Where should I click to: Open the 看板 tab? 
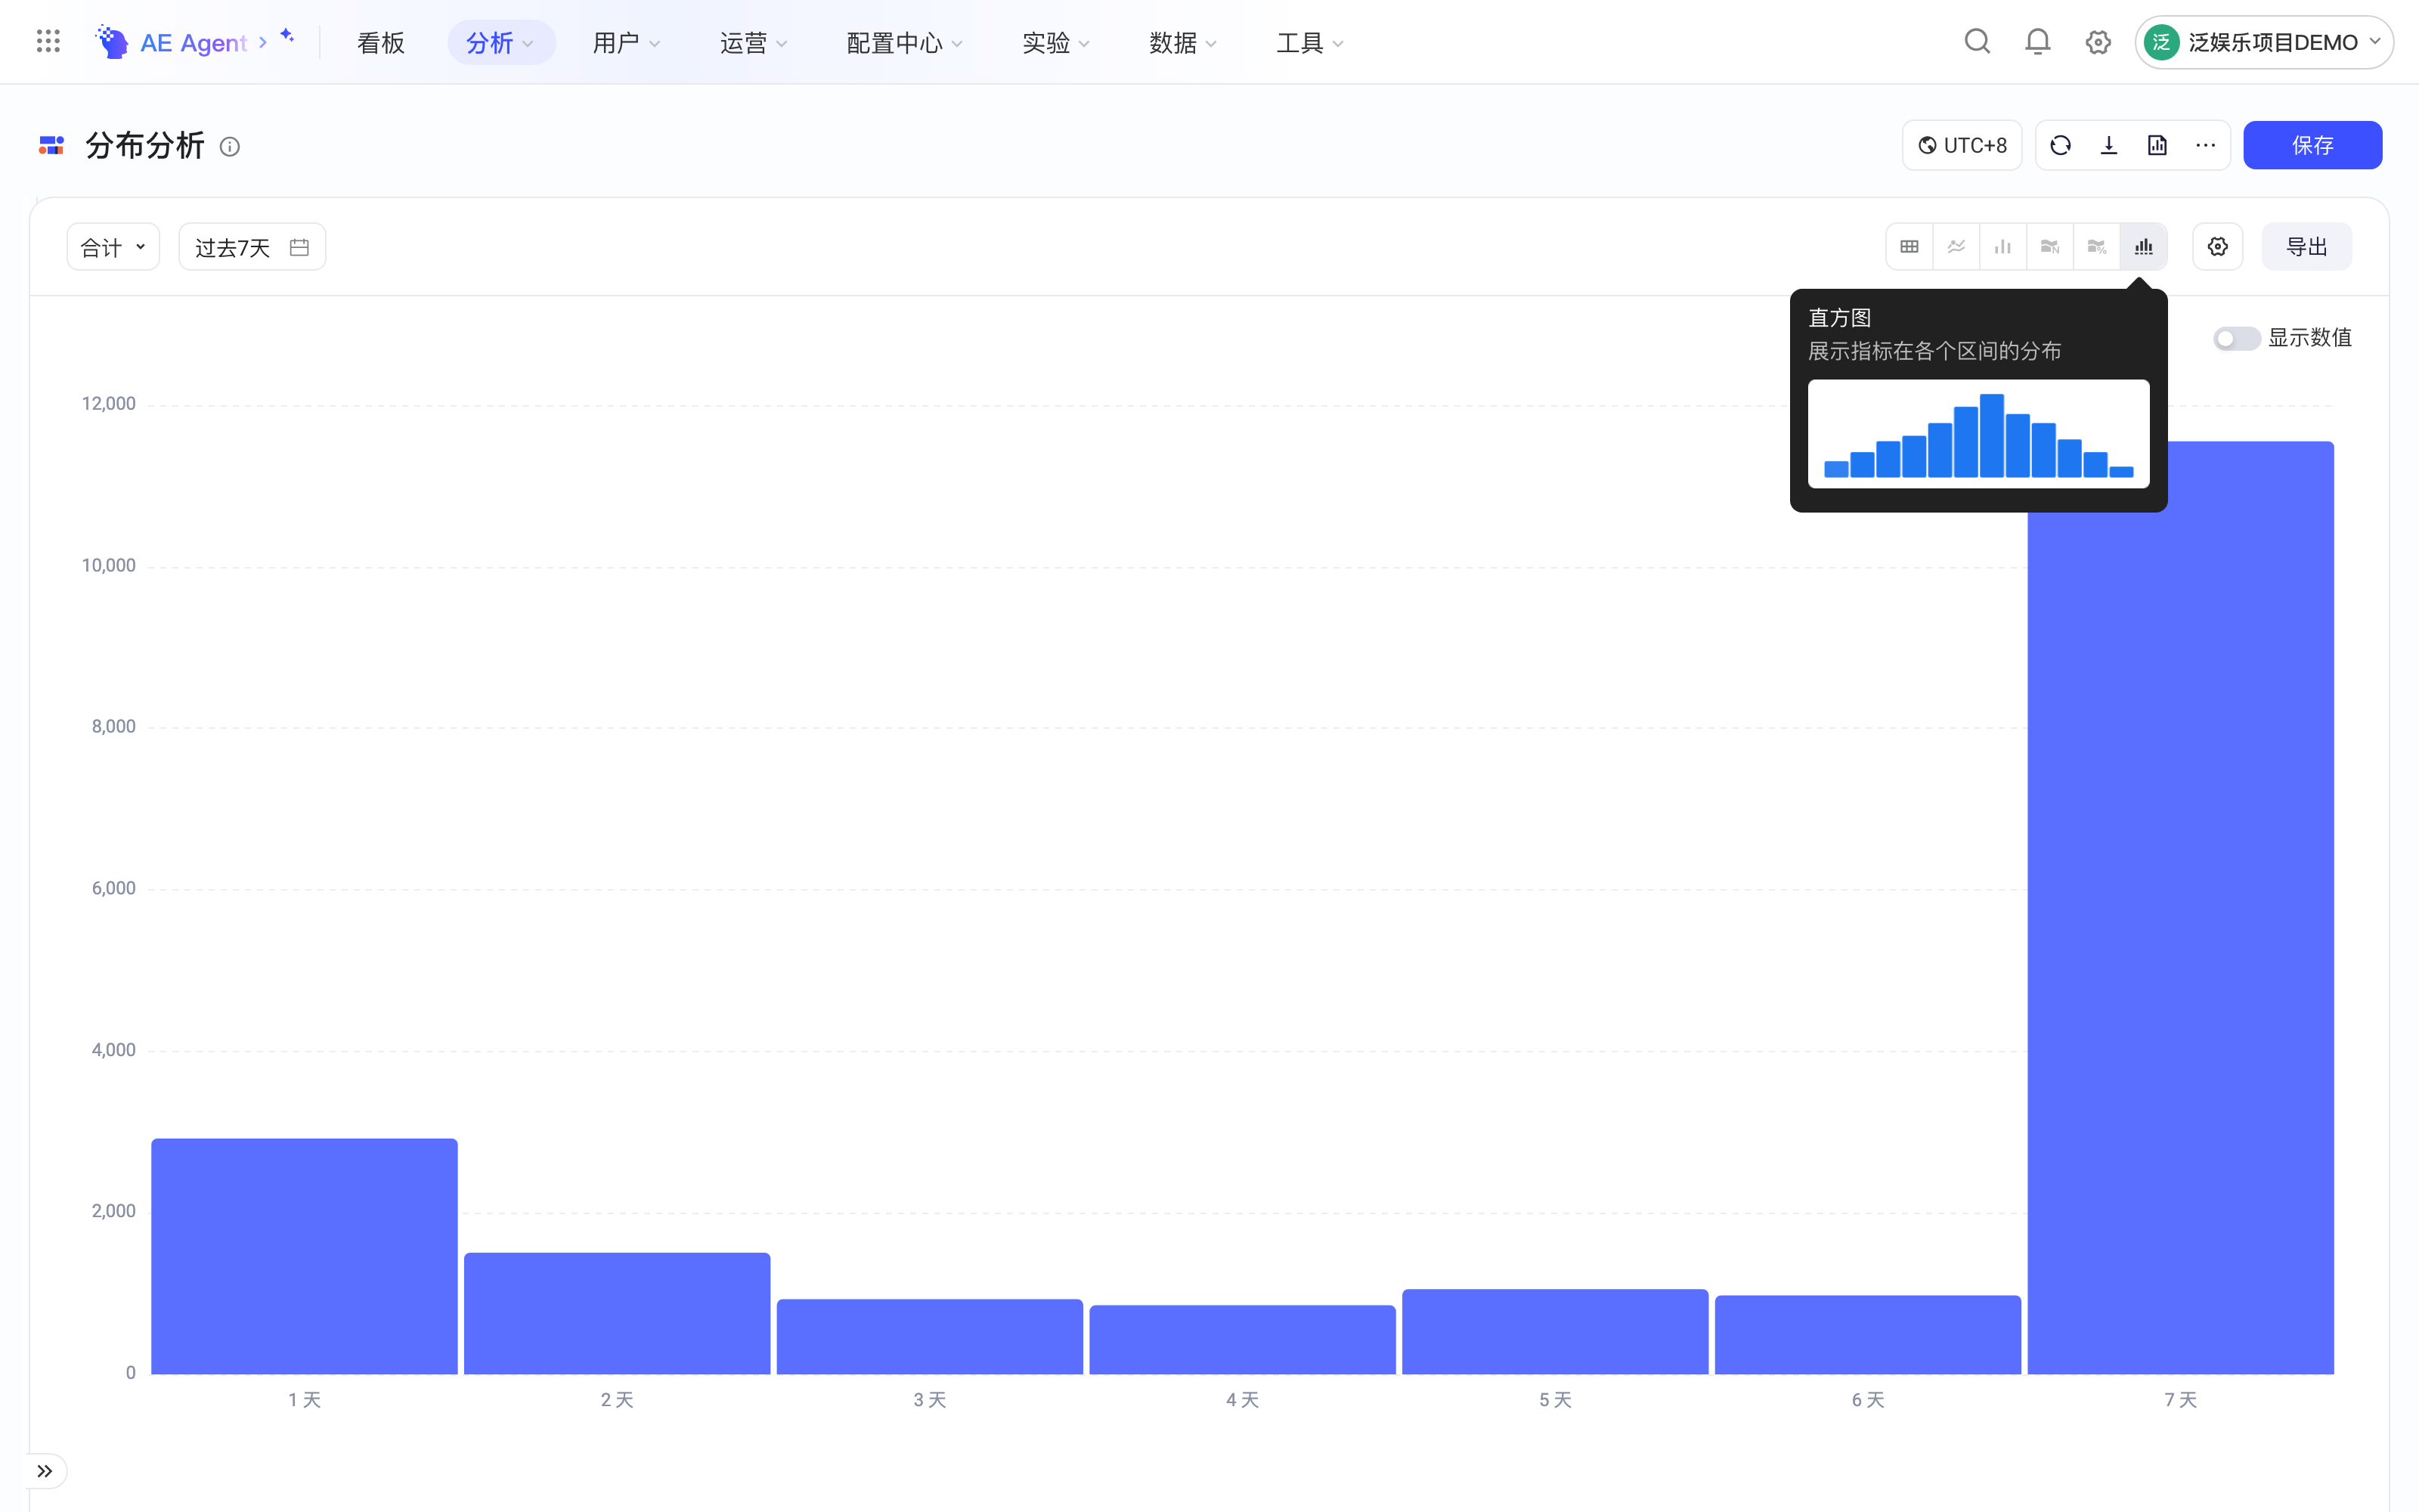[x=381, y=43]
